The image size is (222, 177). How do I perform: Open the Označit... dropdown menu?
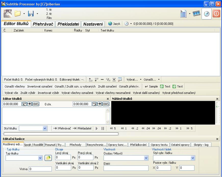pos(152,80)
